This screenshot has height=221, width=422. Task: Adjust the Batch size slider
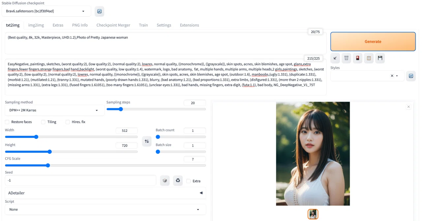click(181, 152)
